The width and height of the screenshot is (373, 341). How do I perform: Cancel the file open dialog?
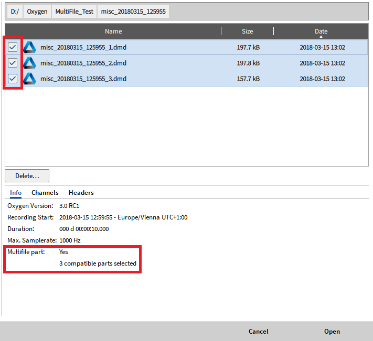pyautogui.click(x=258, y=331)
